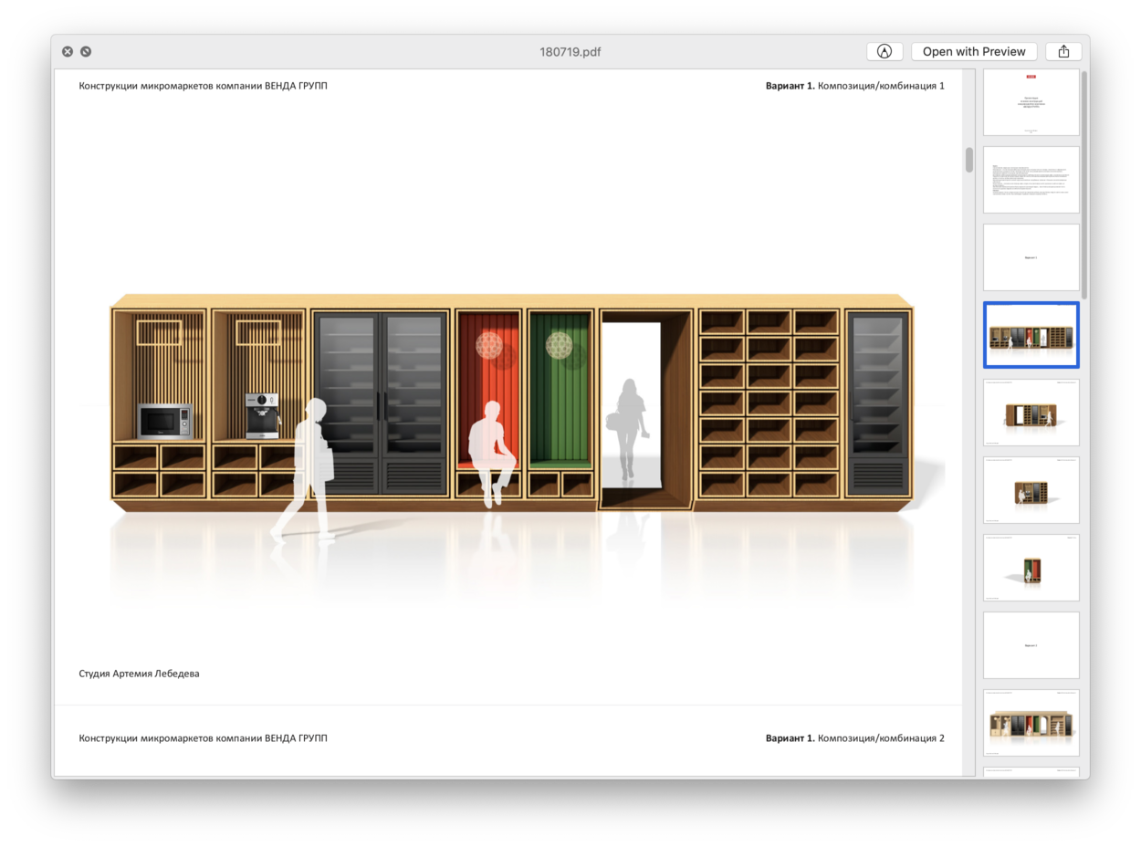
Task: Click the 180719.pdf window title
Action: [x=570, y=52]
